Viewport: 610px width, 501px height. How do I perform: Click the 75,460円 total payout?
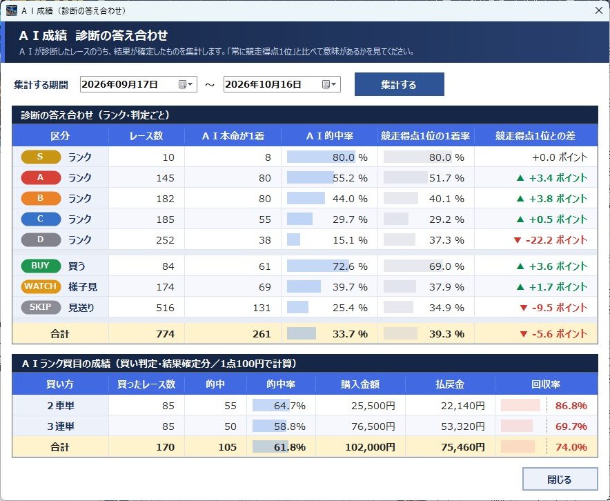coord(462,447)
